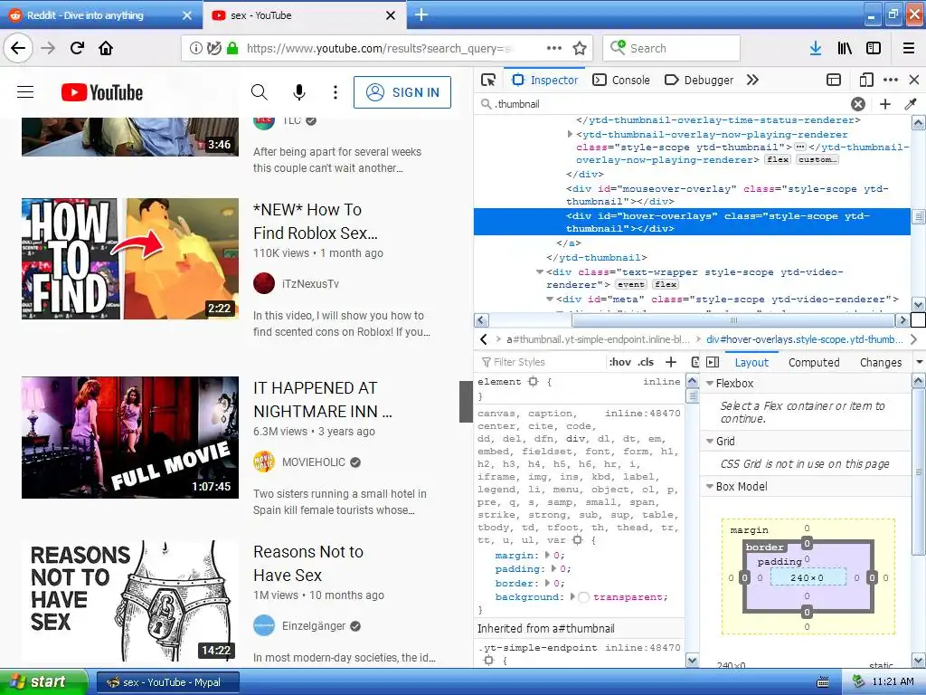This screenshot has width=926, height=695.
Task: Add a new CSS rule with plus
Action: click(x=671, y=362)
